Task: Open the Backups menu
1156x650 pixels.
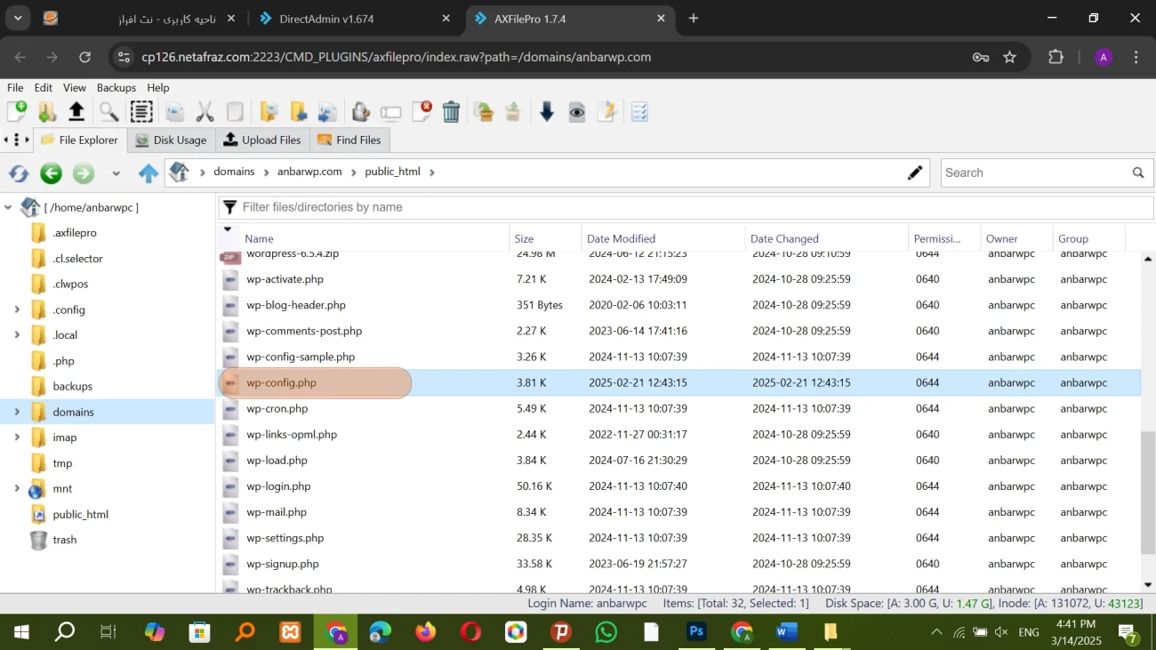Action: [116, 88]
